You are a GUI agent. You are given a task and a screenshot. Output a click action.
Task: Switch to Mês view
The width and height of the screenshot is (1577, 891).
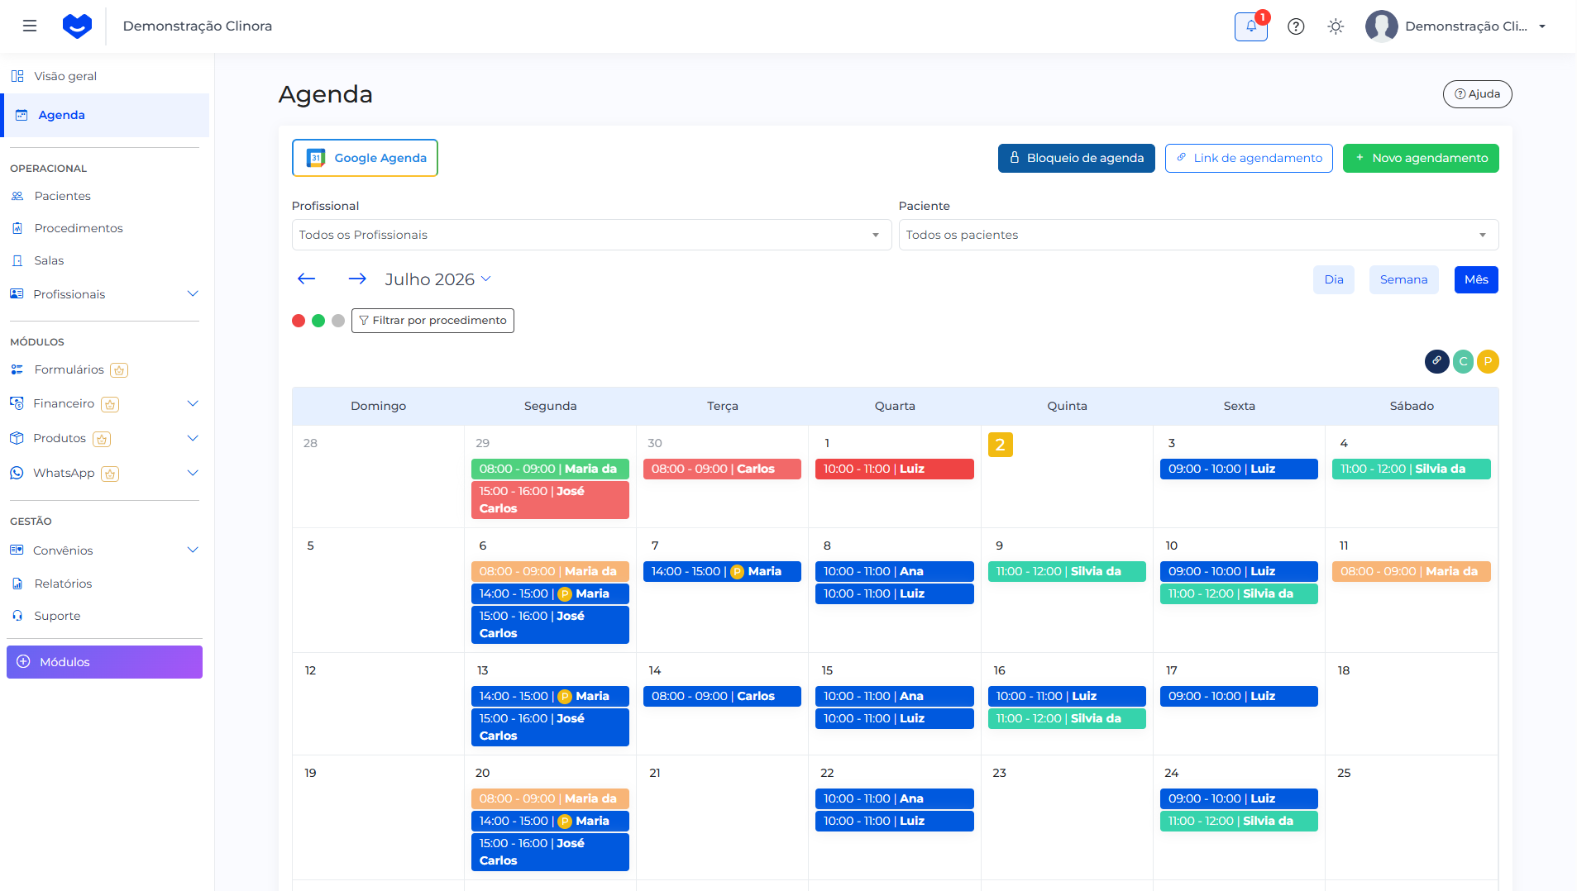point(1476,279)
